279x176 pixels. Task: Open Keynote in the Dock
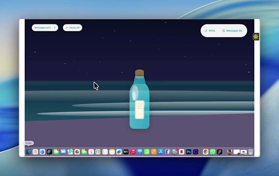(140, 152)
